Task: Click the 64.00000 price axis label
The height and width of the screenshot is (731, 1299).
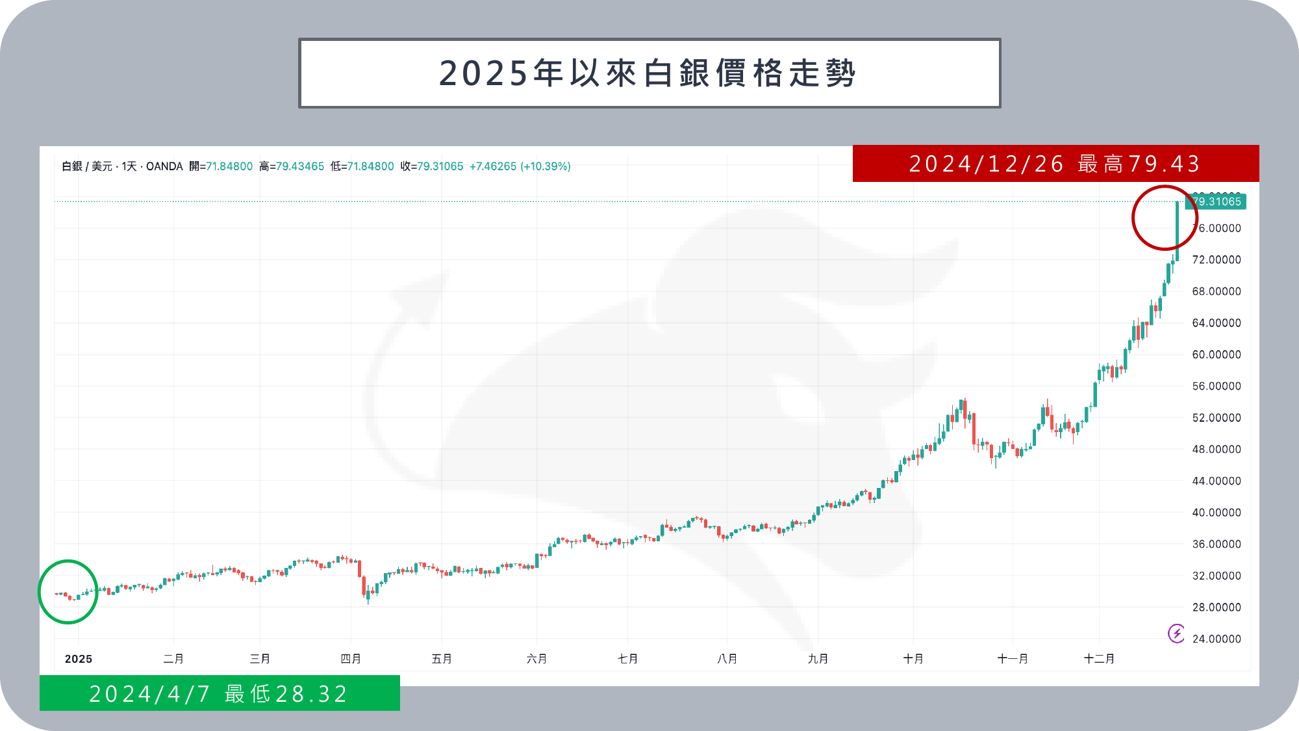Action: point(1216,323)
